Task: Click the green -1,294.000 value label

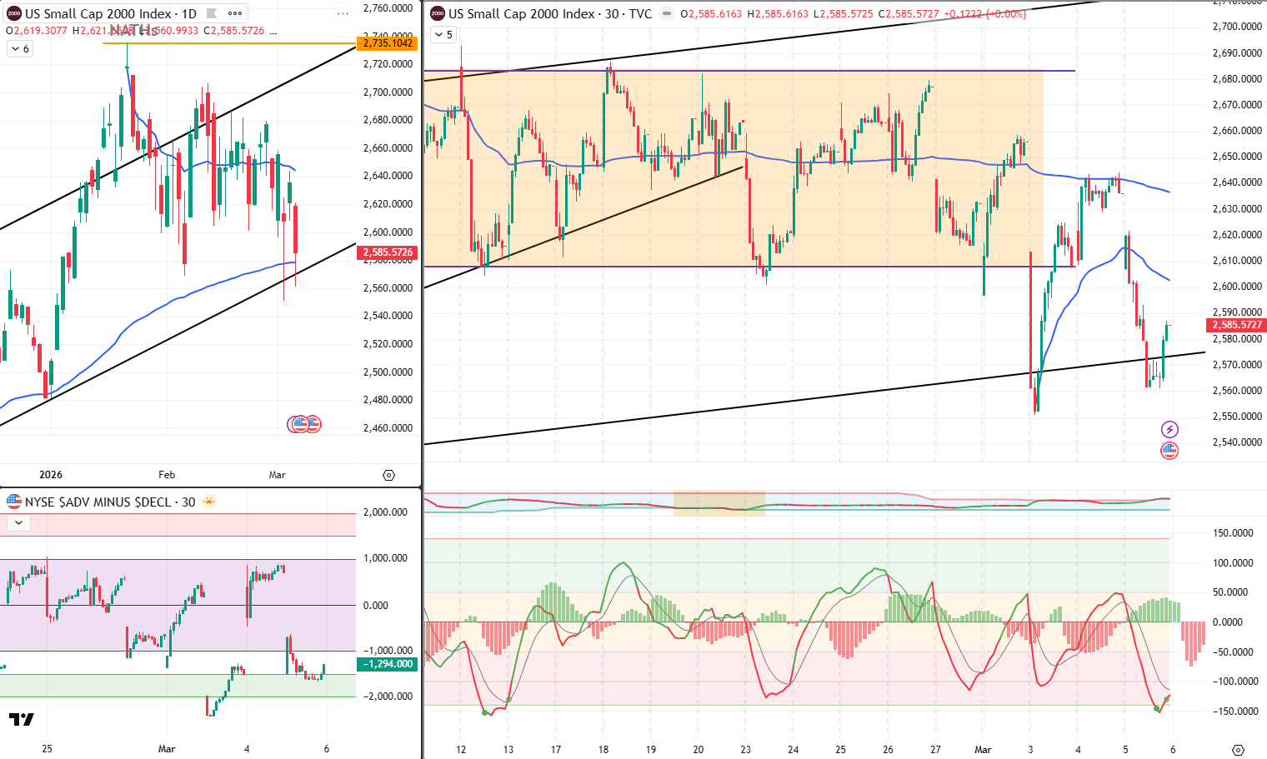Action: point(388,664)
